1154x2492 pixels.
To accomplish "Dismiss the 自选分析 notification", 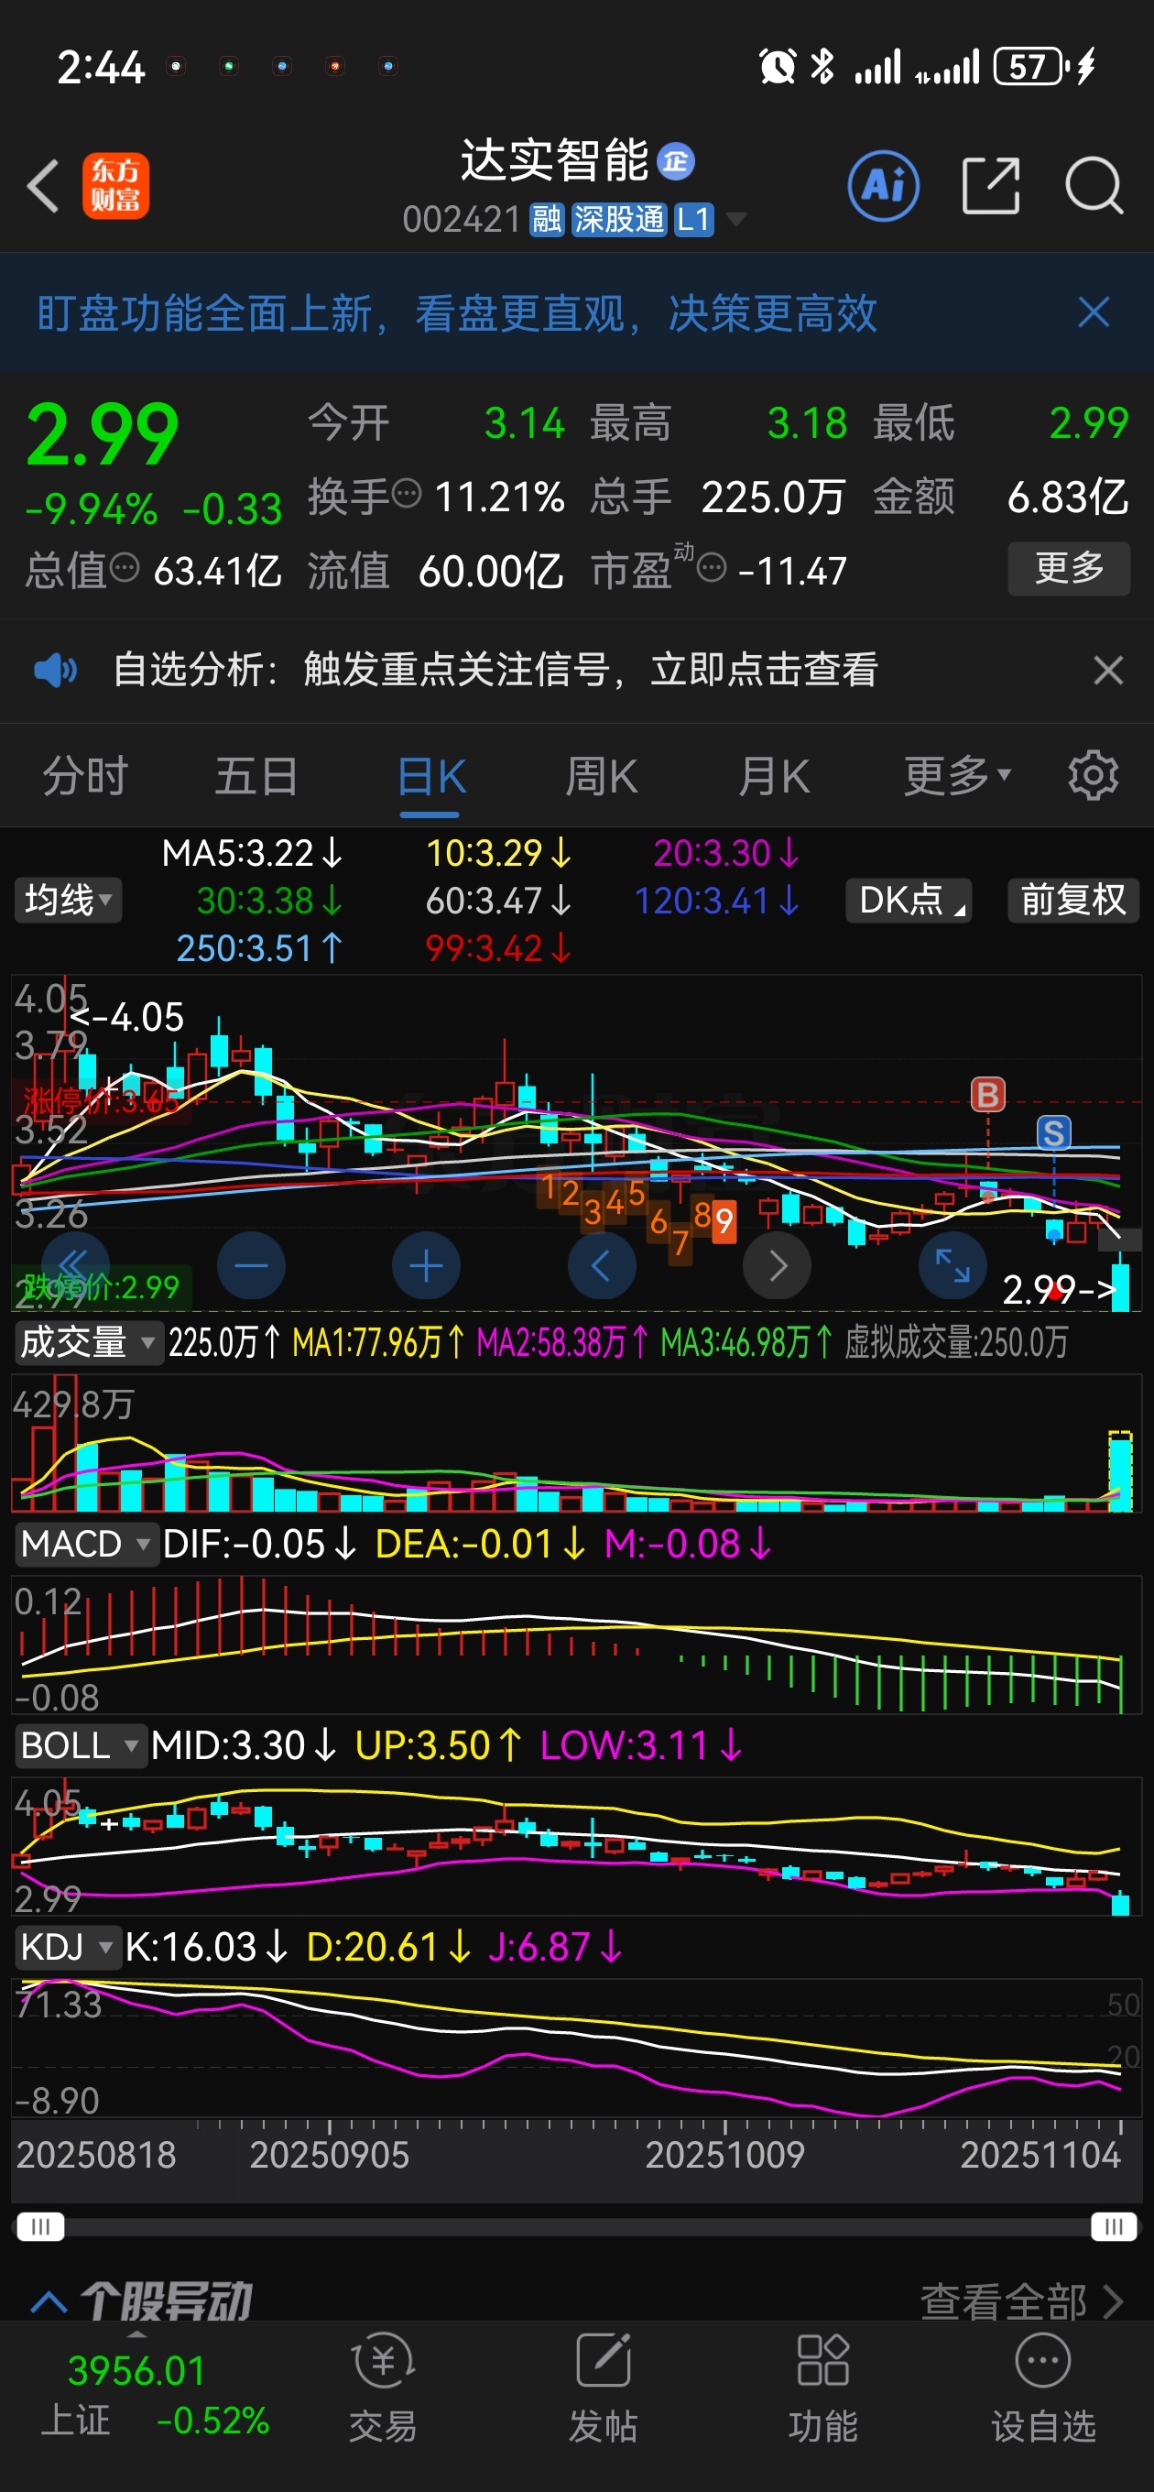I will [1108, 671].
